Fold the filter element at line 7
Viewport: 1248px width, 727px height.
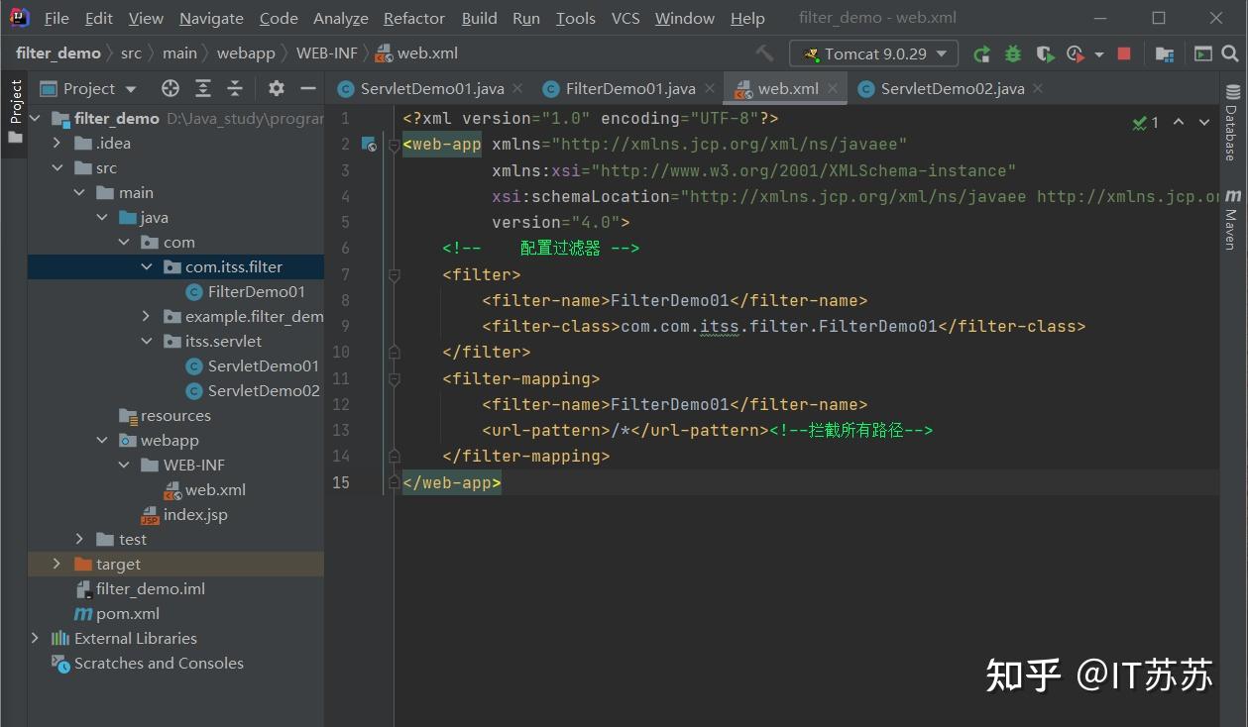pos(395,274)
